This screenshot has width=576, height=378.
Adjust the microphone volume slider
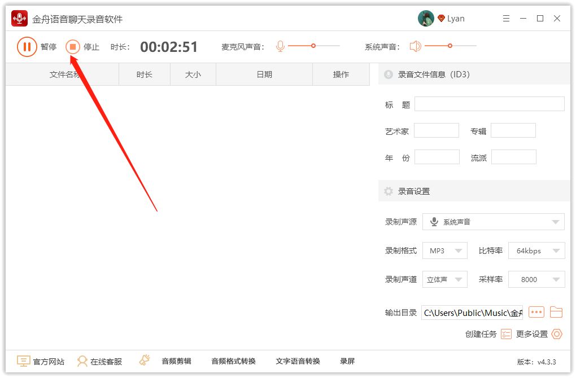(313, 46)
